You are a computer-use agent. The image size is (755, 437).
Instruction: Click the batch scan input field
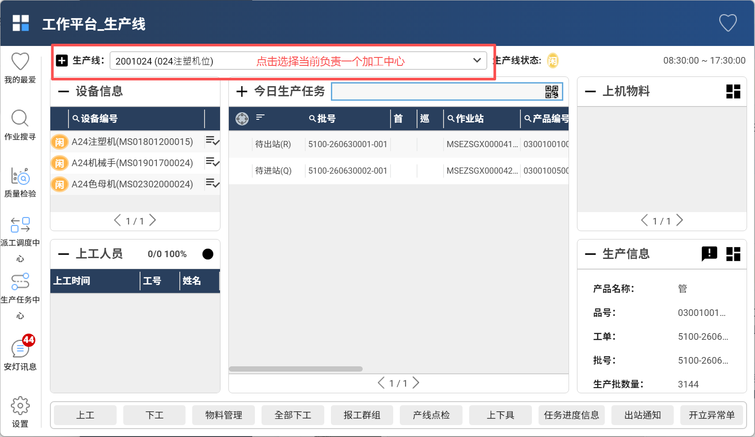(447, 91)
